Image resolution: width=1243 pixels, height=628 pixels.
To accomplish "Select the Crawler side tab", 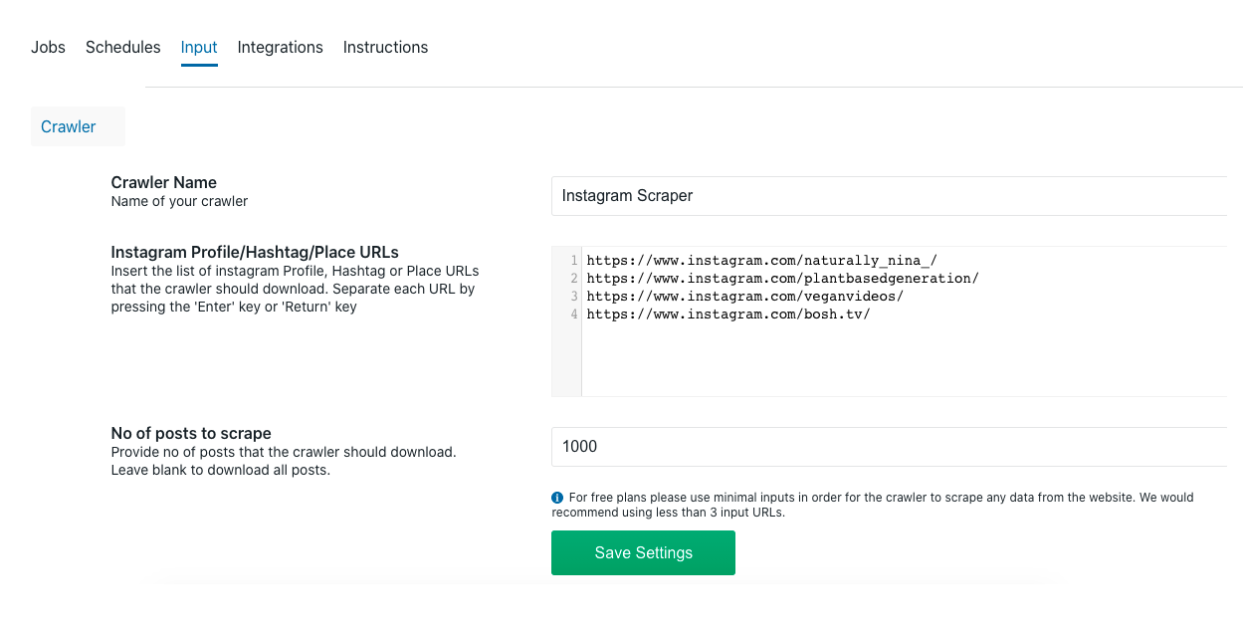I will pos(69,126).
